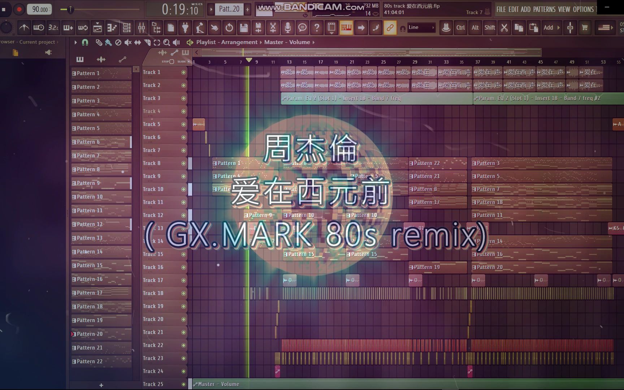The image size is (624, 390).
Task: Mute Track 25 with its green LED
Action: point(183,384)
